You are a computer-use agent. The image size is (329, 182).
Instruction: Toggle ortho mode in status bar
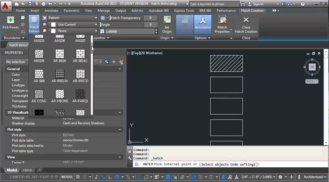click(110, 177)
